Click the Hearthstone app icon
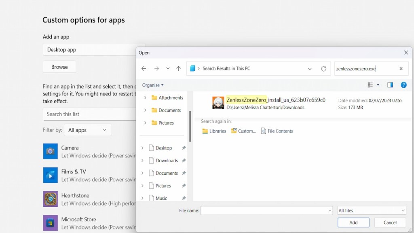Viewport: 414px width, 233px height. (x=51, y=199)
